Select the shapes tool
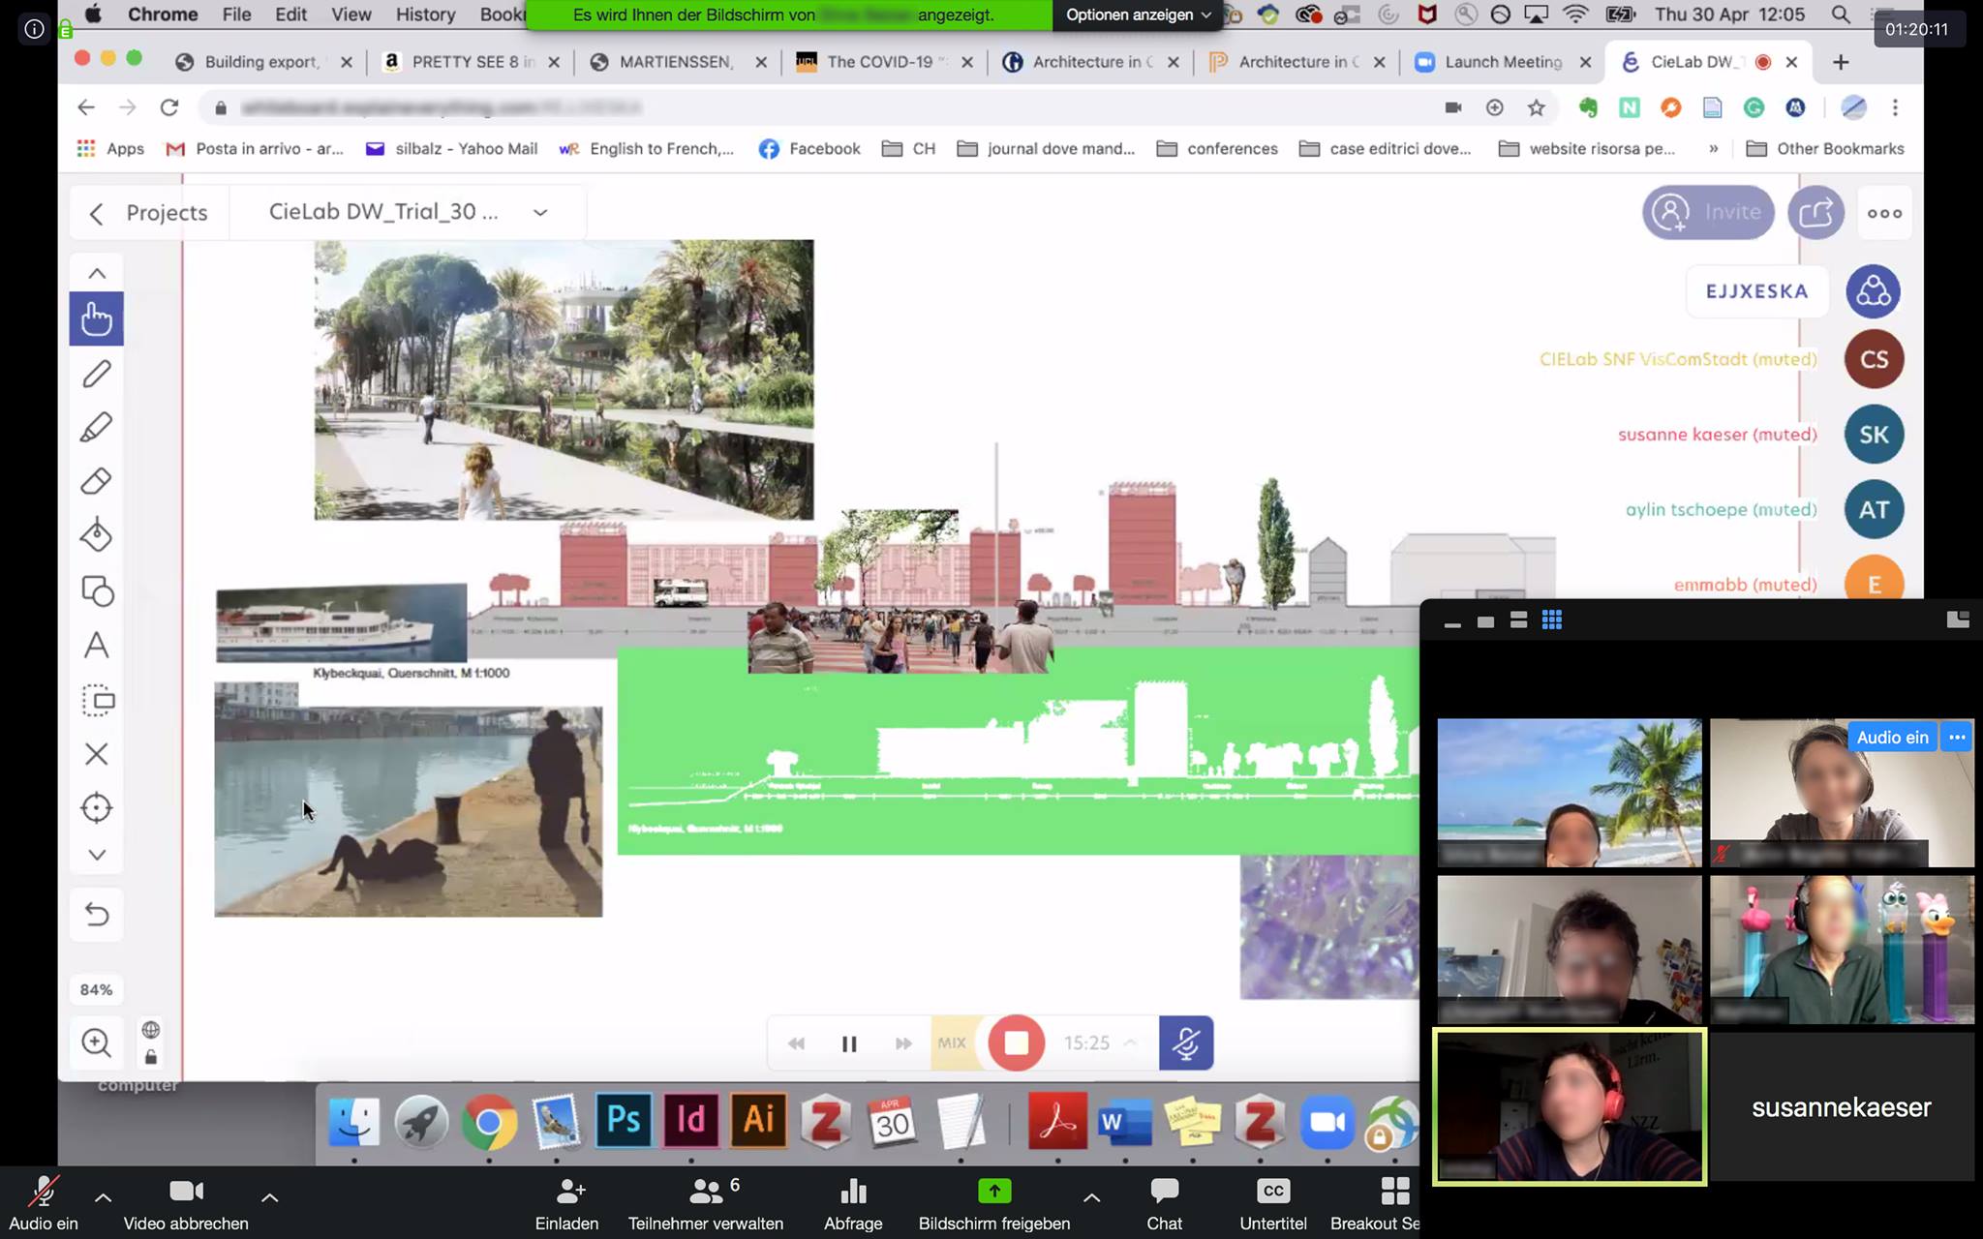This screenshot has height=1239, width=1983. 96,590
